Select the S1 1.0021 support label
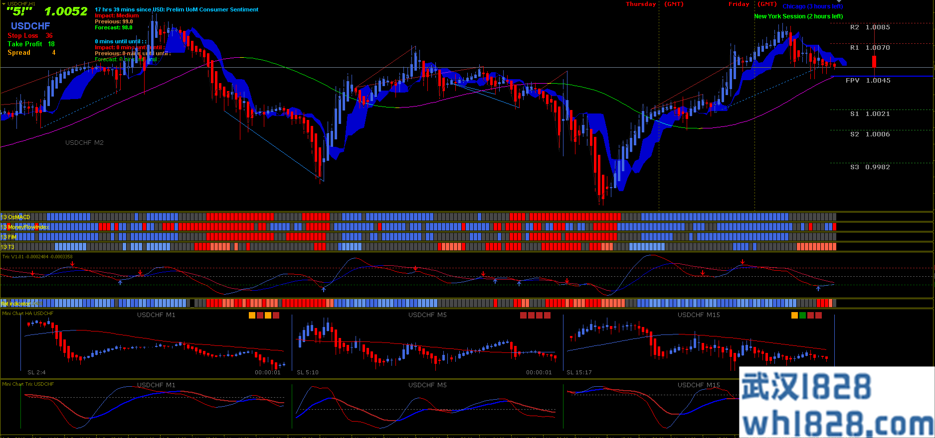This screenshot has height=438, width=935. coord(870,114)
